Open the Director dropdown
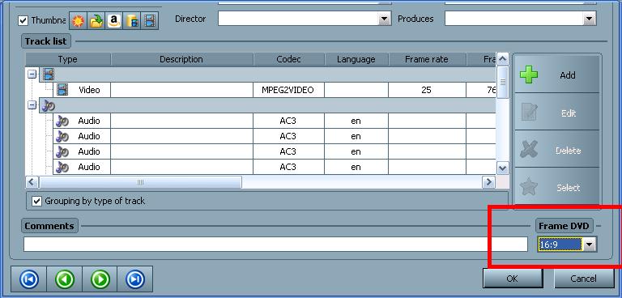Viewport: 622px width, 298px height. pos(384,19)
